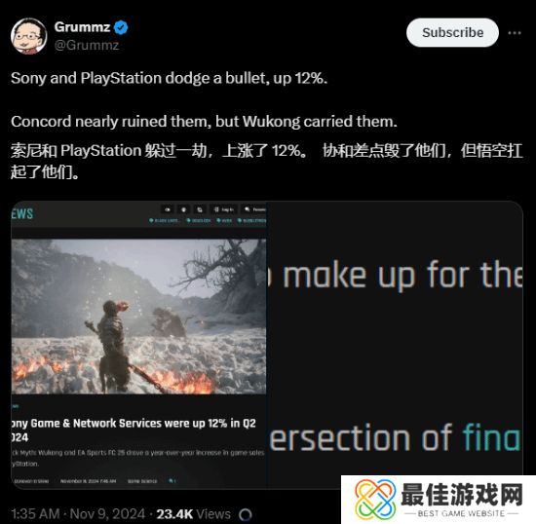Open the 'make up for the' zoomed image
This screenshot has height=524, width=536.
pyautogui.click(x=395, y=345)
